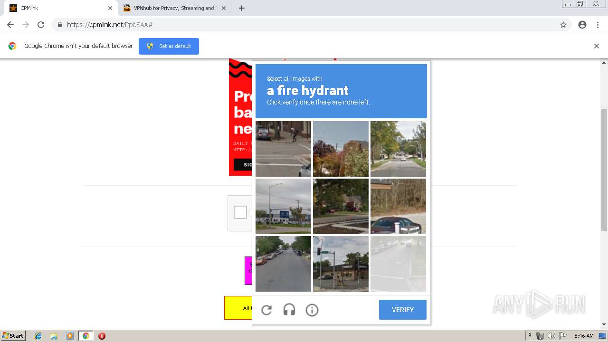Screen dimensions: 608x342
Task: Open captcha help information icon
Action: pos(312,310)
